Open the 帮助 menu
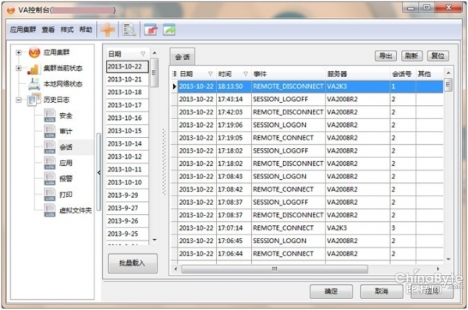This screenshot has height=310, width=468. pos(86,30)
